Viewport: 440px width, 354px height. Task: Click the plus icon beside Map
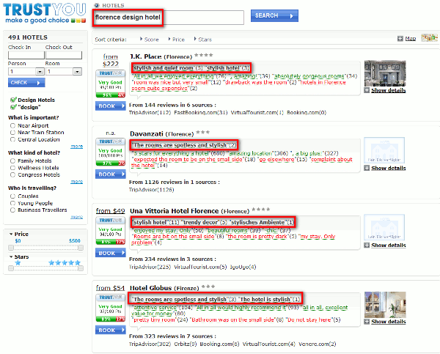click(x=400, y=38)
